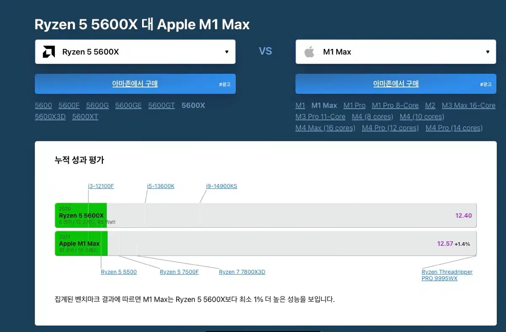
Task: Select the 5600 variant link
Action: tap(43, 106)
